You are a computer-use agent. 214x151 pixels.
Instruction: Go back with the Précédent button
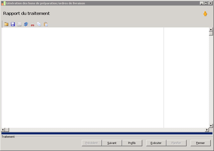pos(92,143)
